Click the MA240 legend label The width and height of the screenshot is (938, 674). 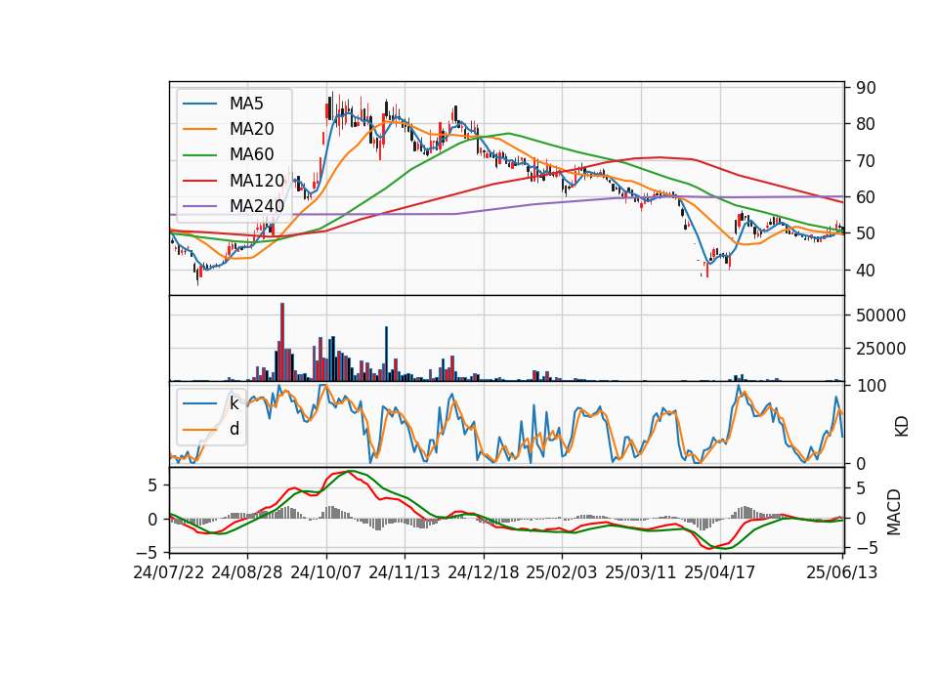tap(257, 206)
